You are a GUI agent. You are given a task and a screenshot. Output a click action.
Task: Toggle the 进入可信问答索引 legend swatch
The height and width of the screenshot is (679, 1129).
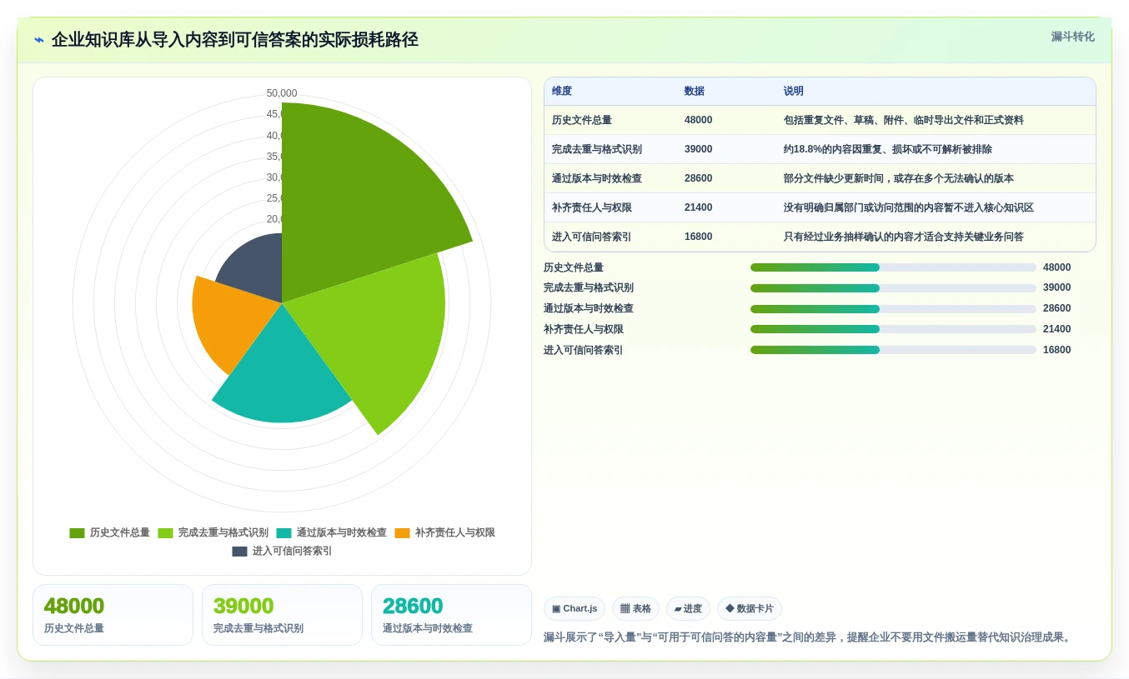(239, 552)
